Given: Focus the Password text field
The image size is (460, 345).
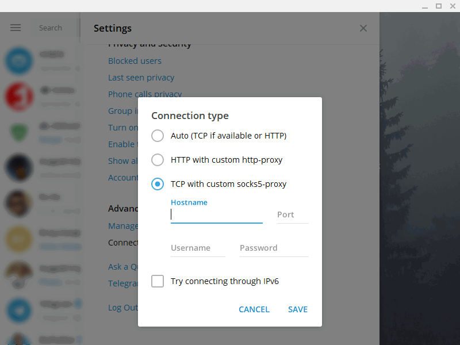Looking at the screenshot, I should [273, 248].
